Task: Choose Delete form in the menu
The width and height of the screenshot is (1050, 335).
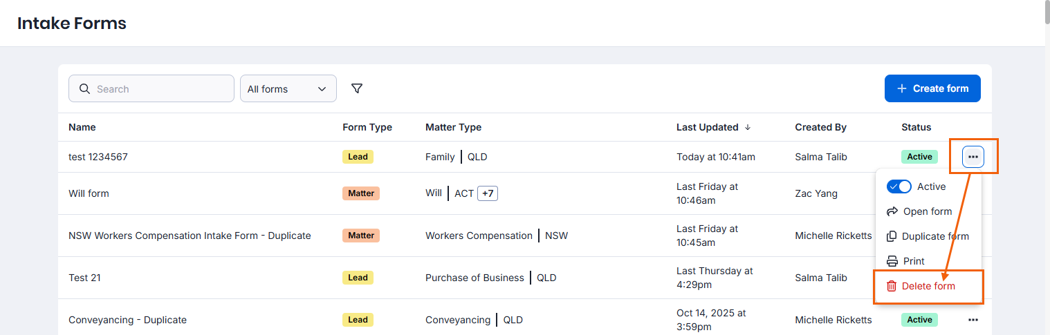Action: [x=928, y=286]
